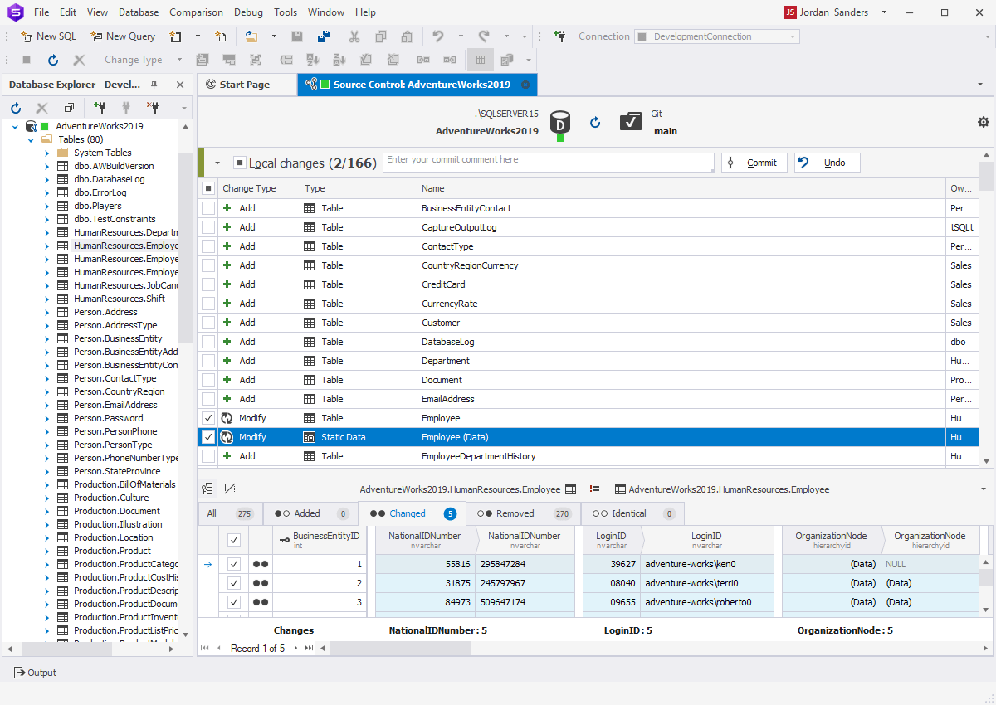Click the refresh icon in Database Explorer
The height and width of the screenshot is (705, 996).
click(x=15, y=108)
